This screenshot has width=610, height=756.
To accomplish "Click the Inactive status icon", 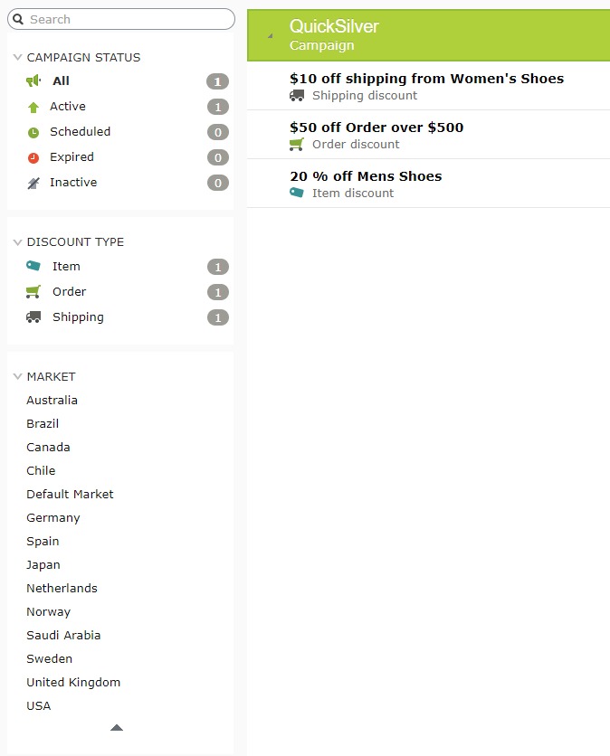I will coord(33,183).
